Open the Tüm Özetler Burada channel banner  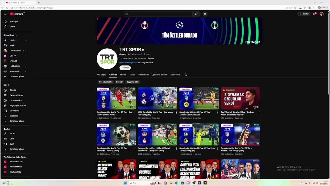click(x=179, y=31)
